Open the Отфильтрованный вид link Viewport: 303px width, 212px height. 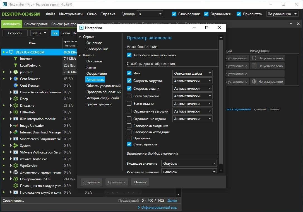pyautogui.click(x=159, y=207)
